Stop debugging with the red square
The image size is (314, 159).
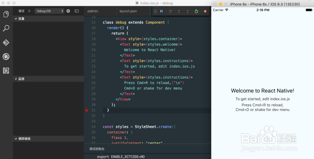[205, 11]
